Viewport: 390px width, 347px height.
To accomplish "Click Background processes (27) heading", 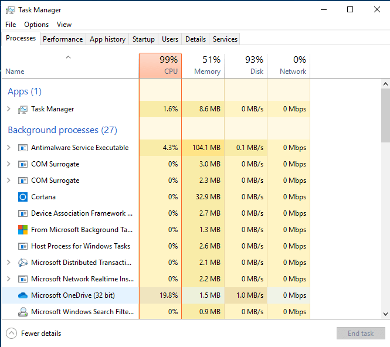I will [62, 130].
